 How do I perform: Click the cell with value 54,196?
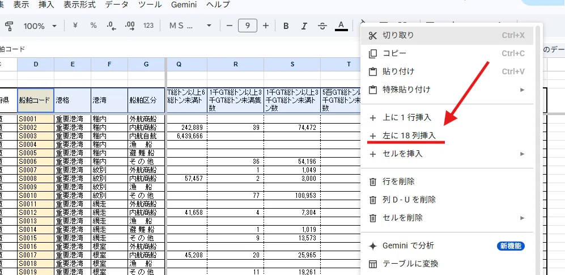(x=292, y=162)
